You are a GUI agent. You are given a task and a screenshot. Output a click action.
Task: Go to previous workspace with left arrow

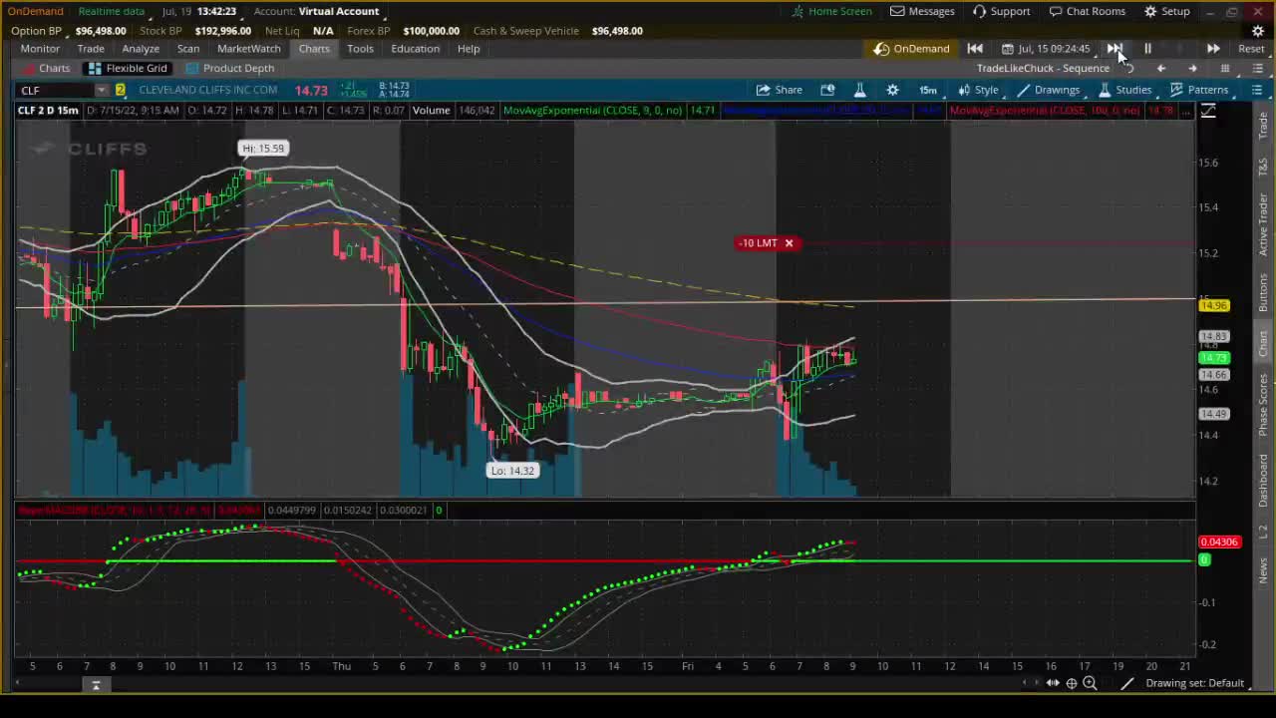coord(1160,68)
